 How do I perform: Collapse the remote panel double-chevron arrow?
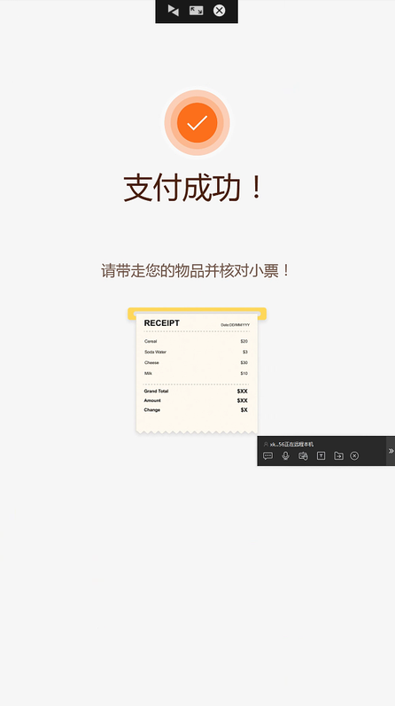(x=391, y=451)
